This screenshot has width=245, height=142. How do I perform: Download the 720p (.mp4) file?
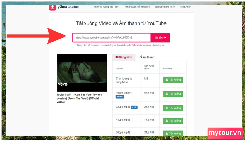173,108
